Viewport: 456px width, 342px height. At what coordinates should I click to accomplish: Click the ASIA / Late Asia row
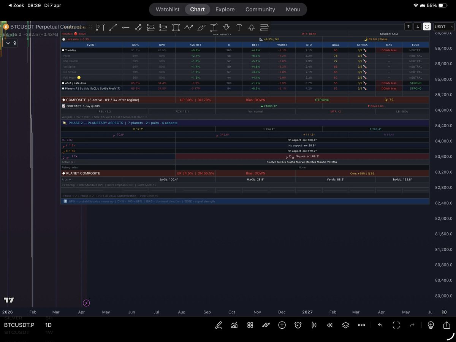[x=245, y=83]
